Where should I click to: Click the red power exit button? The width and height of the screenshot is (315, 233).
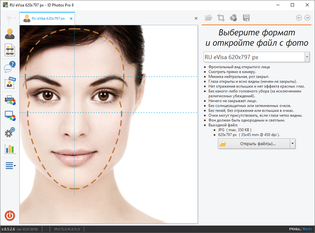[10, 216]
